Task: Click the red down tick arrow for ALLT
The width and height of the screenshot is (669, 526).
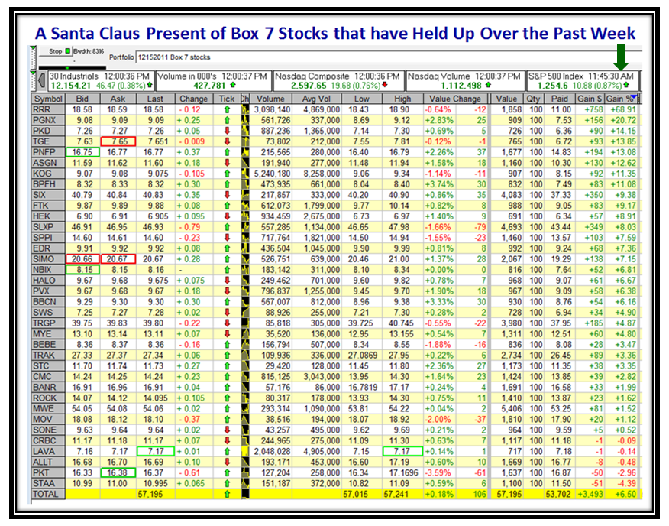Action: 227,463
